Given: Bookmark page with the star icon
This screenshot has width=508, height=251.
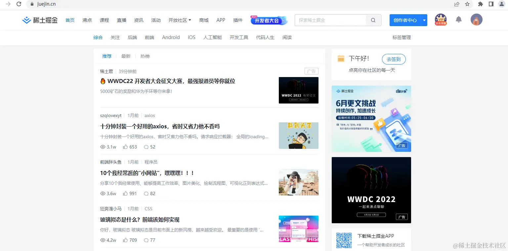Looking at the screenshot, I should coord(467,4).
